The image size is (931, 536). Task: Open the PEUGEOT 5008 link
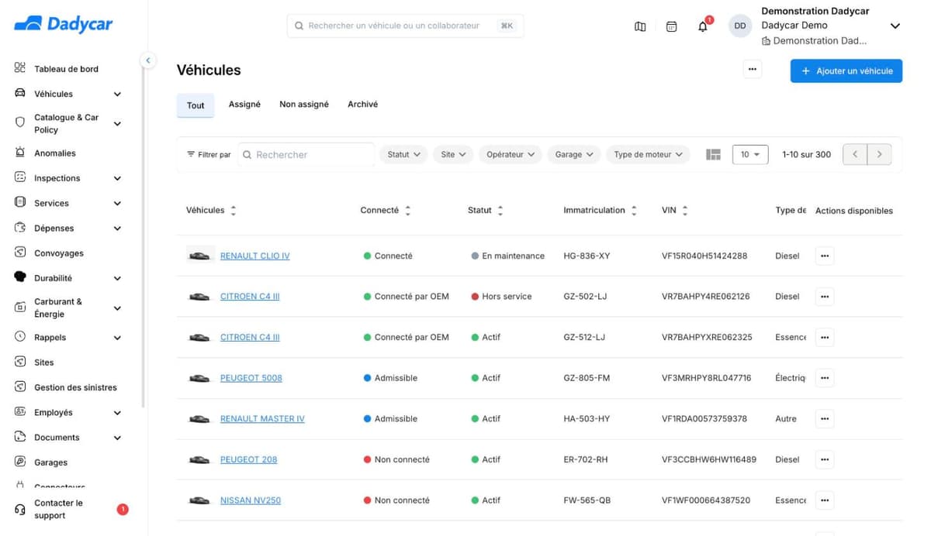tap(251, 378)
